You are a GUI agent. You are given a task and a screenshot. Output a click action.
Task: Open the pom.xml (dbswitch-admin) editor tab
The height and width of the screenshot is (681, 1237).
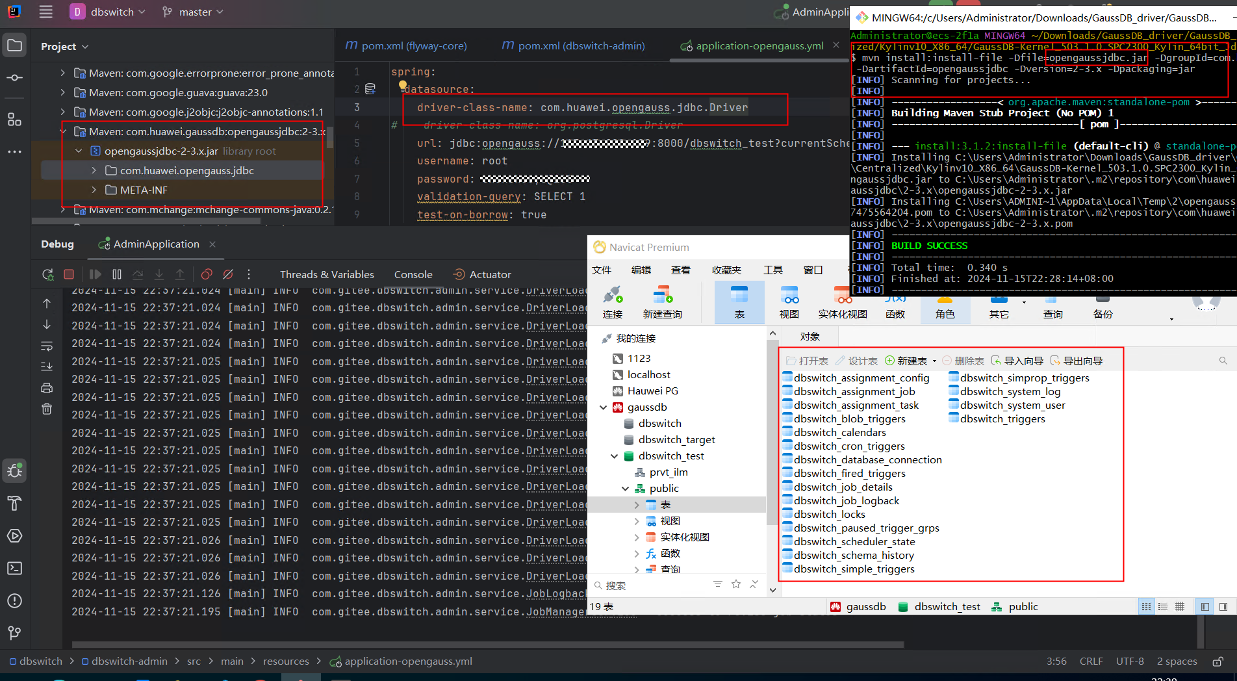coord(574,45)
